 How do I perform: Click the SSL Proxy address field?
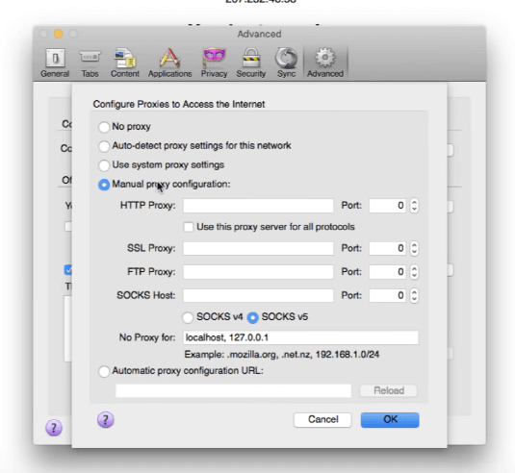click(x=258, y=248)
